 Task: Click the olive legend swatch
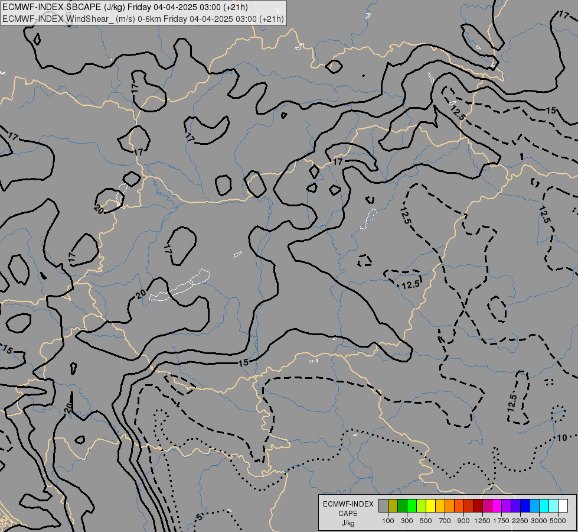(393, 505)
